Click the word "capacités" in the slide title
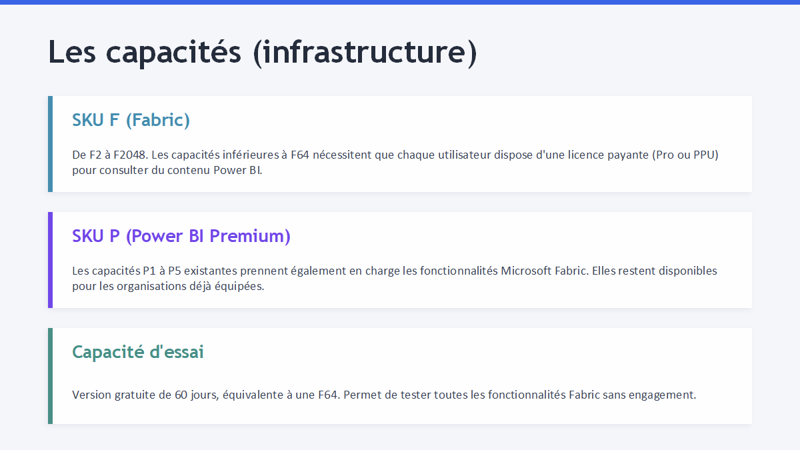Screen dimensions: 800x450 pos(173,52)
